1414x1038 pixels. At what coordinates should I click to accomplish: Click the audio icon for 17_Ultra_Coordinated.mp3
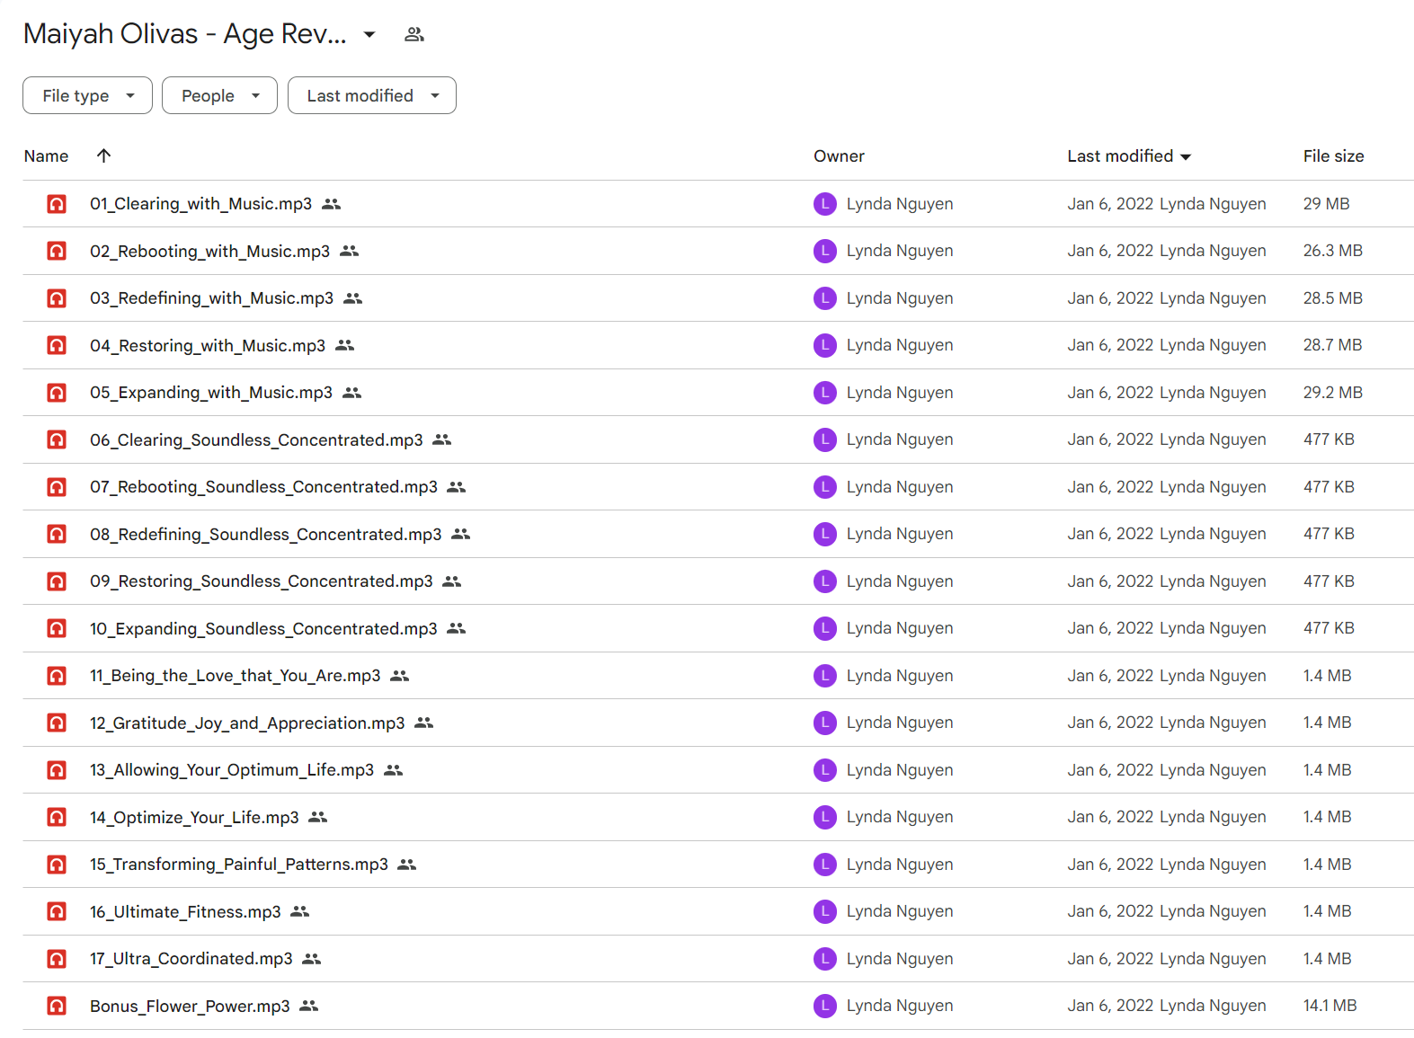pyautogui.click(x=57, y=959)
